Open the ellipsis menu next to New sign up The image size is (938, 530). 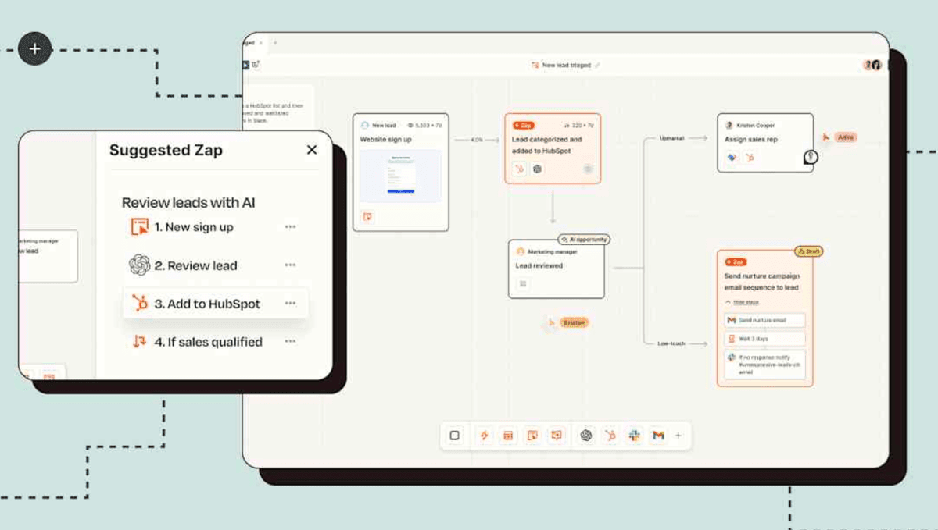pos(290,226)
